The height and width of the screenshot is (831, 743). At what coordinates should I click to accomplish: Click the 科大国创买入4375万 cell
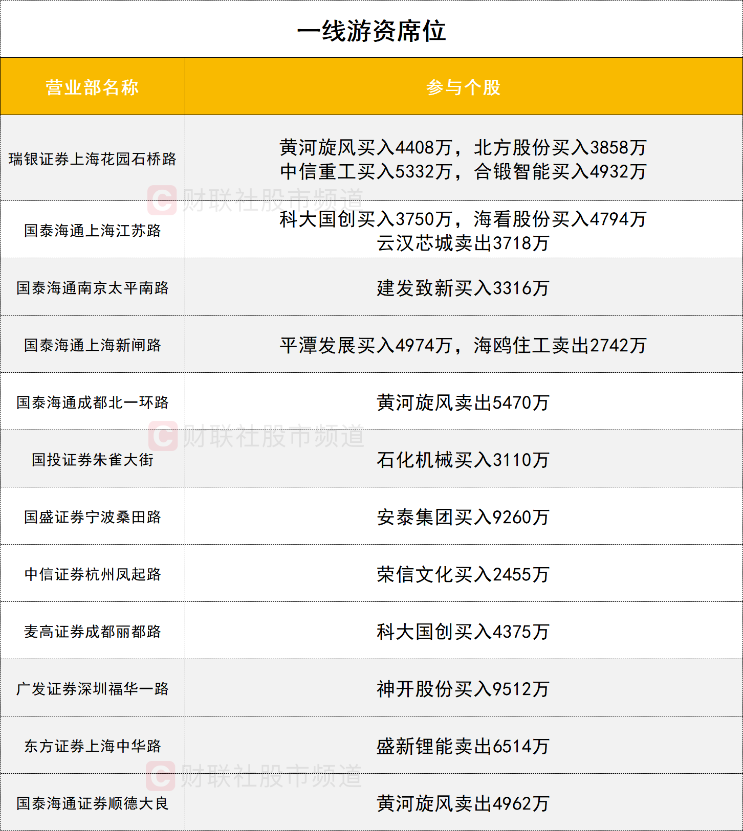464,632
